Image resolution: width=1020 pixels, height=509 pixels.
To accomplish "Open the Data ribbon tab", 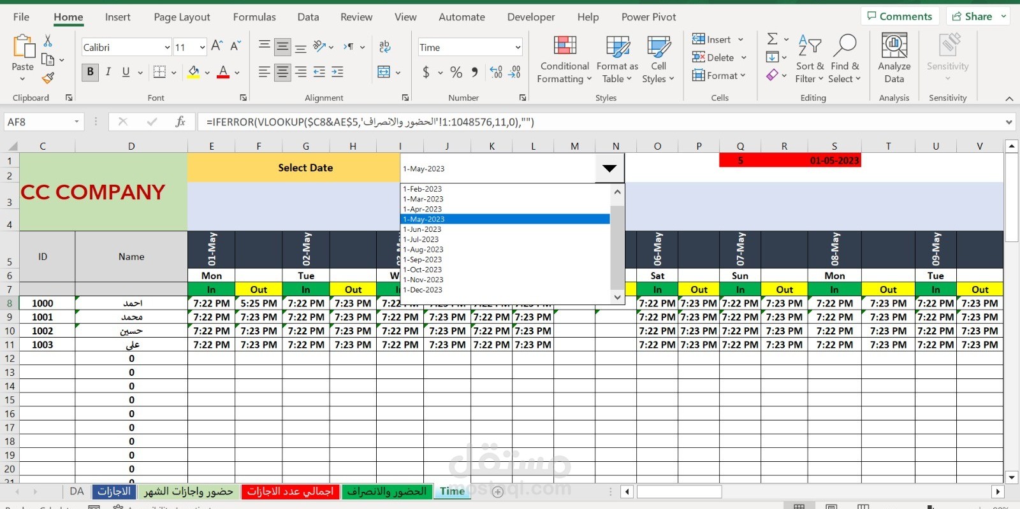I will click(x=308, y=17).
